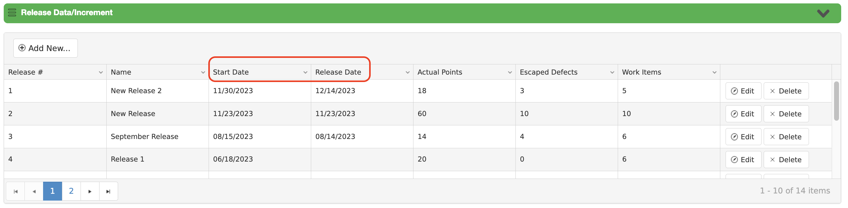Click the '1 - 10 of 14 items' pager info
The height and width of the screenshot is (208, 848).
click(x=795, y=191)
